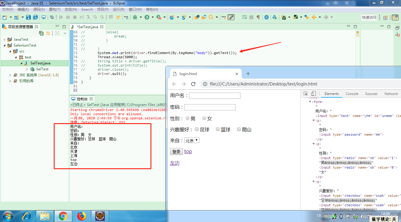Show Whitespace Characters pilcrow icon
Screen dimensions: 401x222
pos(258,17)
